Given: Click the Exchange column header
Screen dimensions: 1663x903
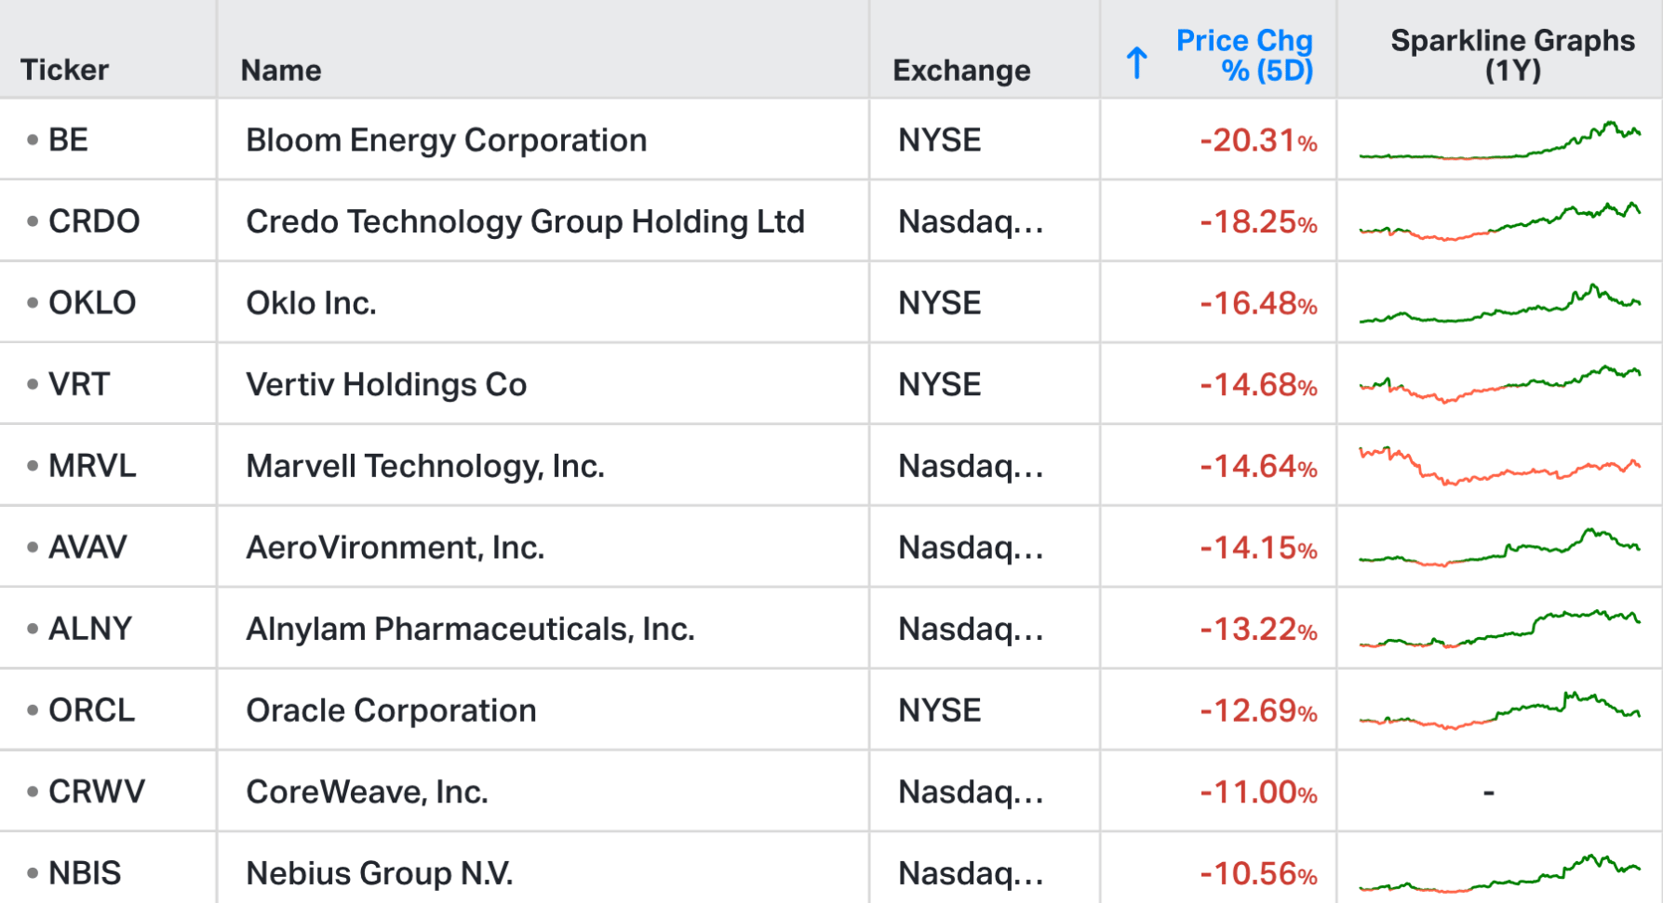Looking at the screenshot, I should pyautogui.click(x=961, y=70).
